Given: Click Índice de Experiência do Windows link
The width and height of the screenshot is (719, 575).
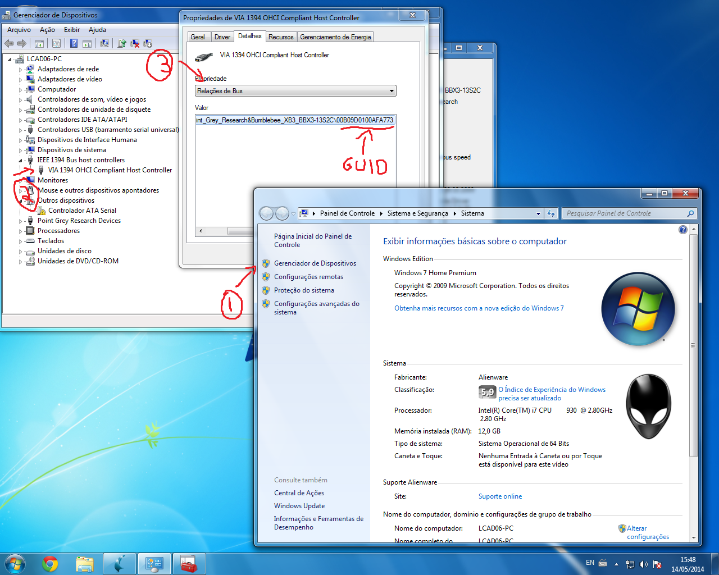Looking at the screenshot, I should pos(552,394).
